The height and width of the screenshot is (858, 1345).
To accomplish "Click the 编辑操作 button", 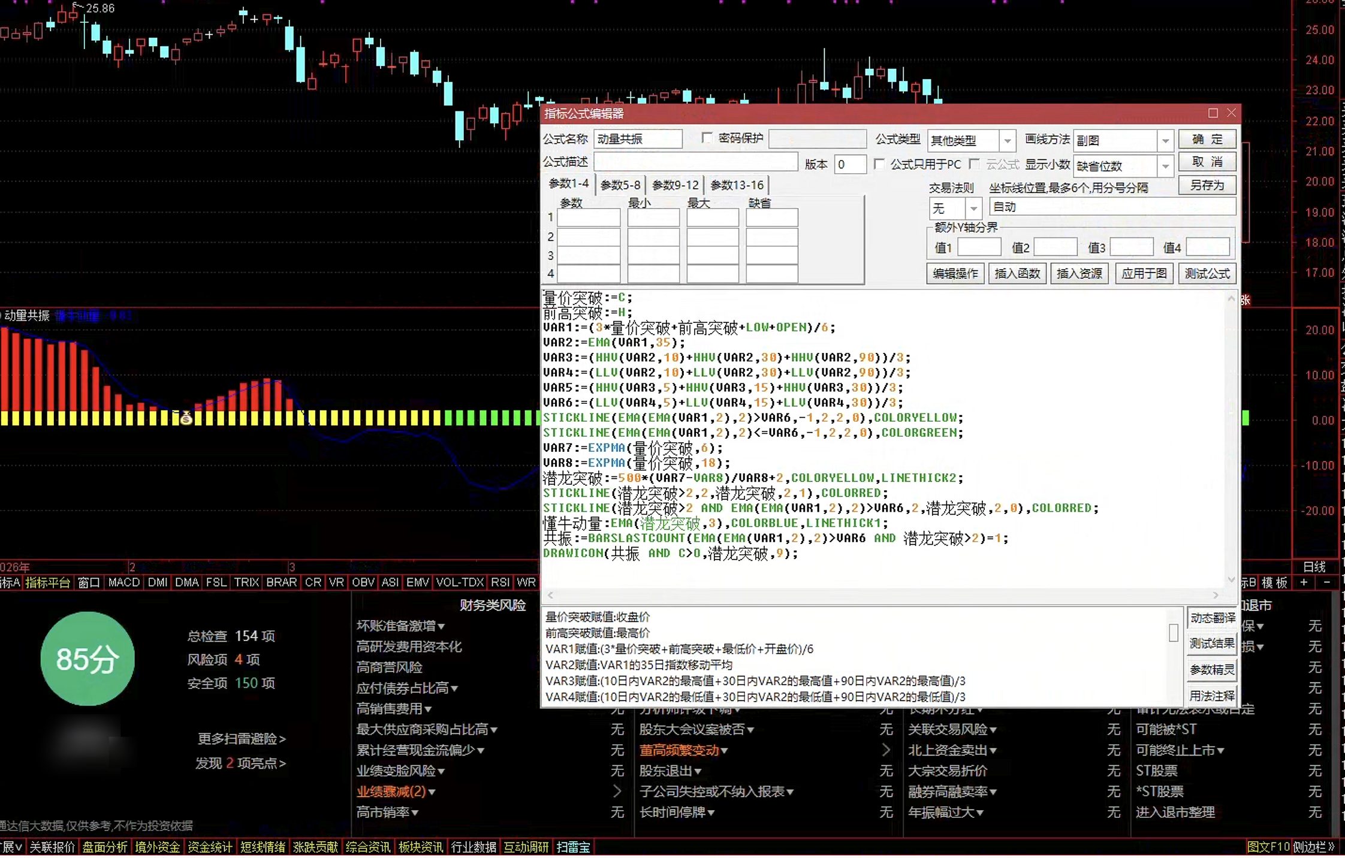I will coord(955,274).
